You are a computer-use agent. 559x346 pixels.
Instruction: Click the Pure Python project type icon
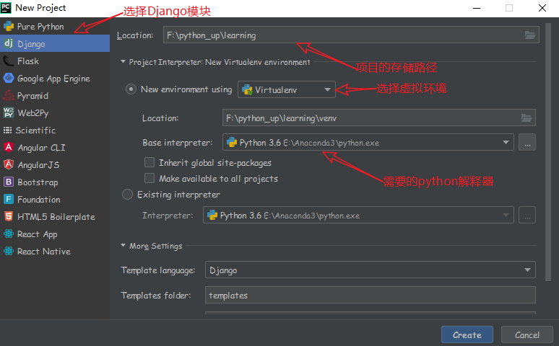pyautogui.click(x=9, y=27)
